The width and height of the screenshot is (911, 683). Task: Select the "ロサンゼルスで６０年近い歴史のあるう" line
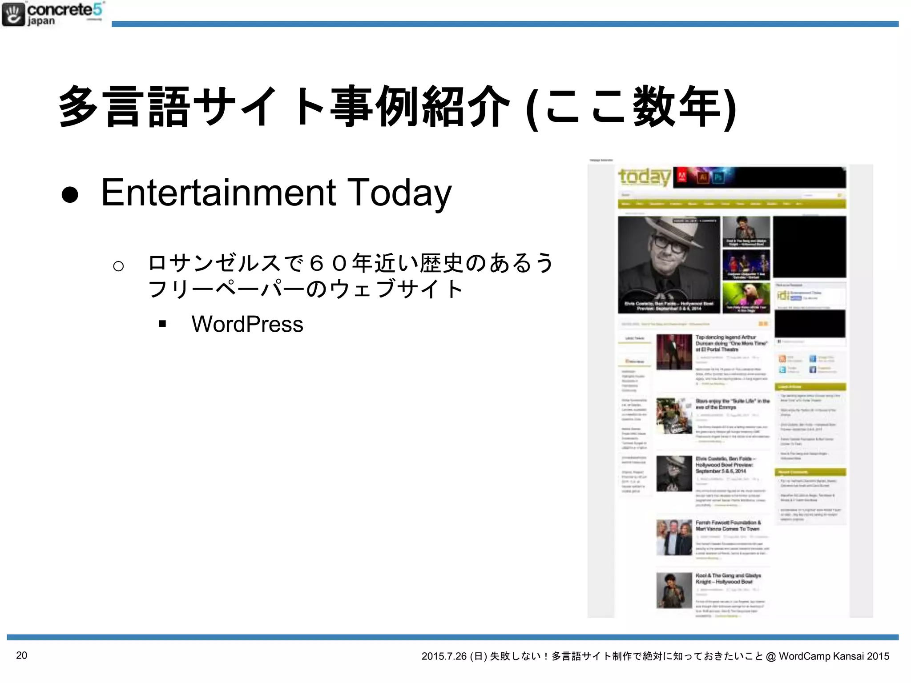(x=351, y=263)
